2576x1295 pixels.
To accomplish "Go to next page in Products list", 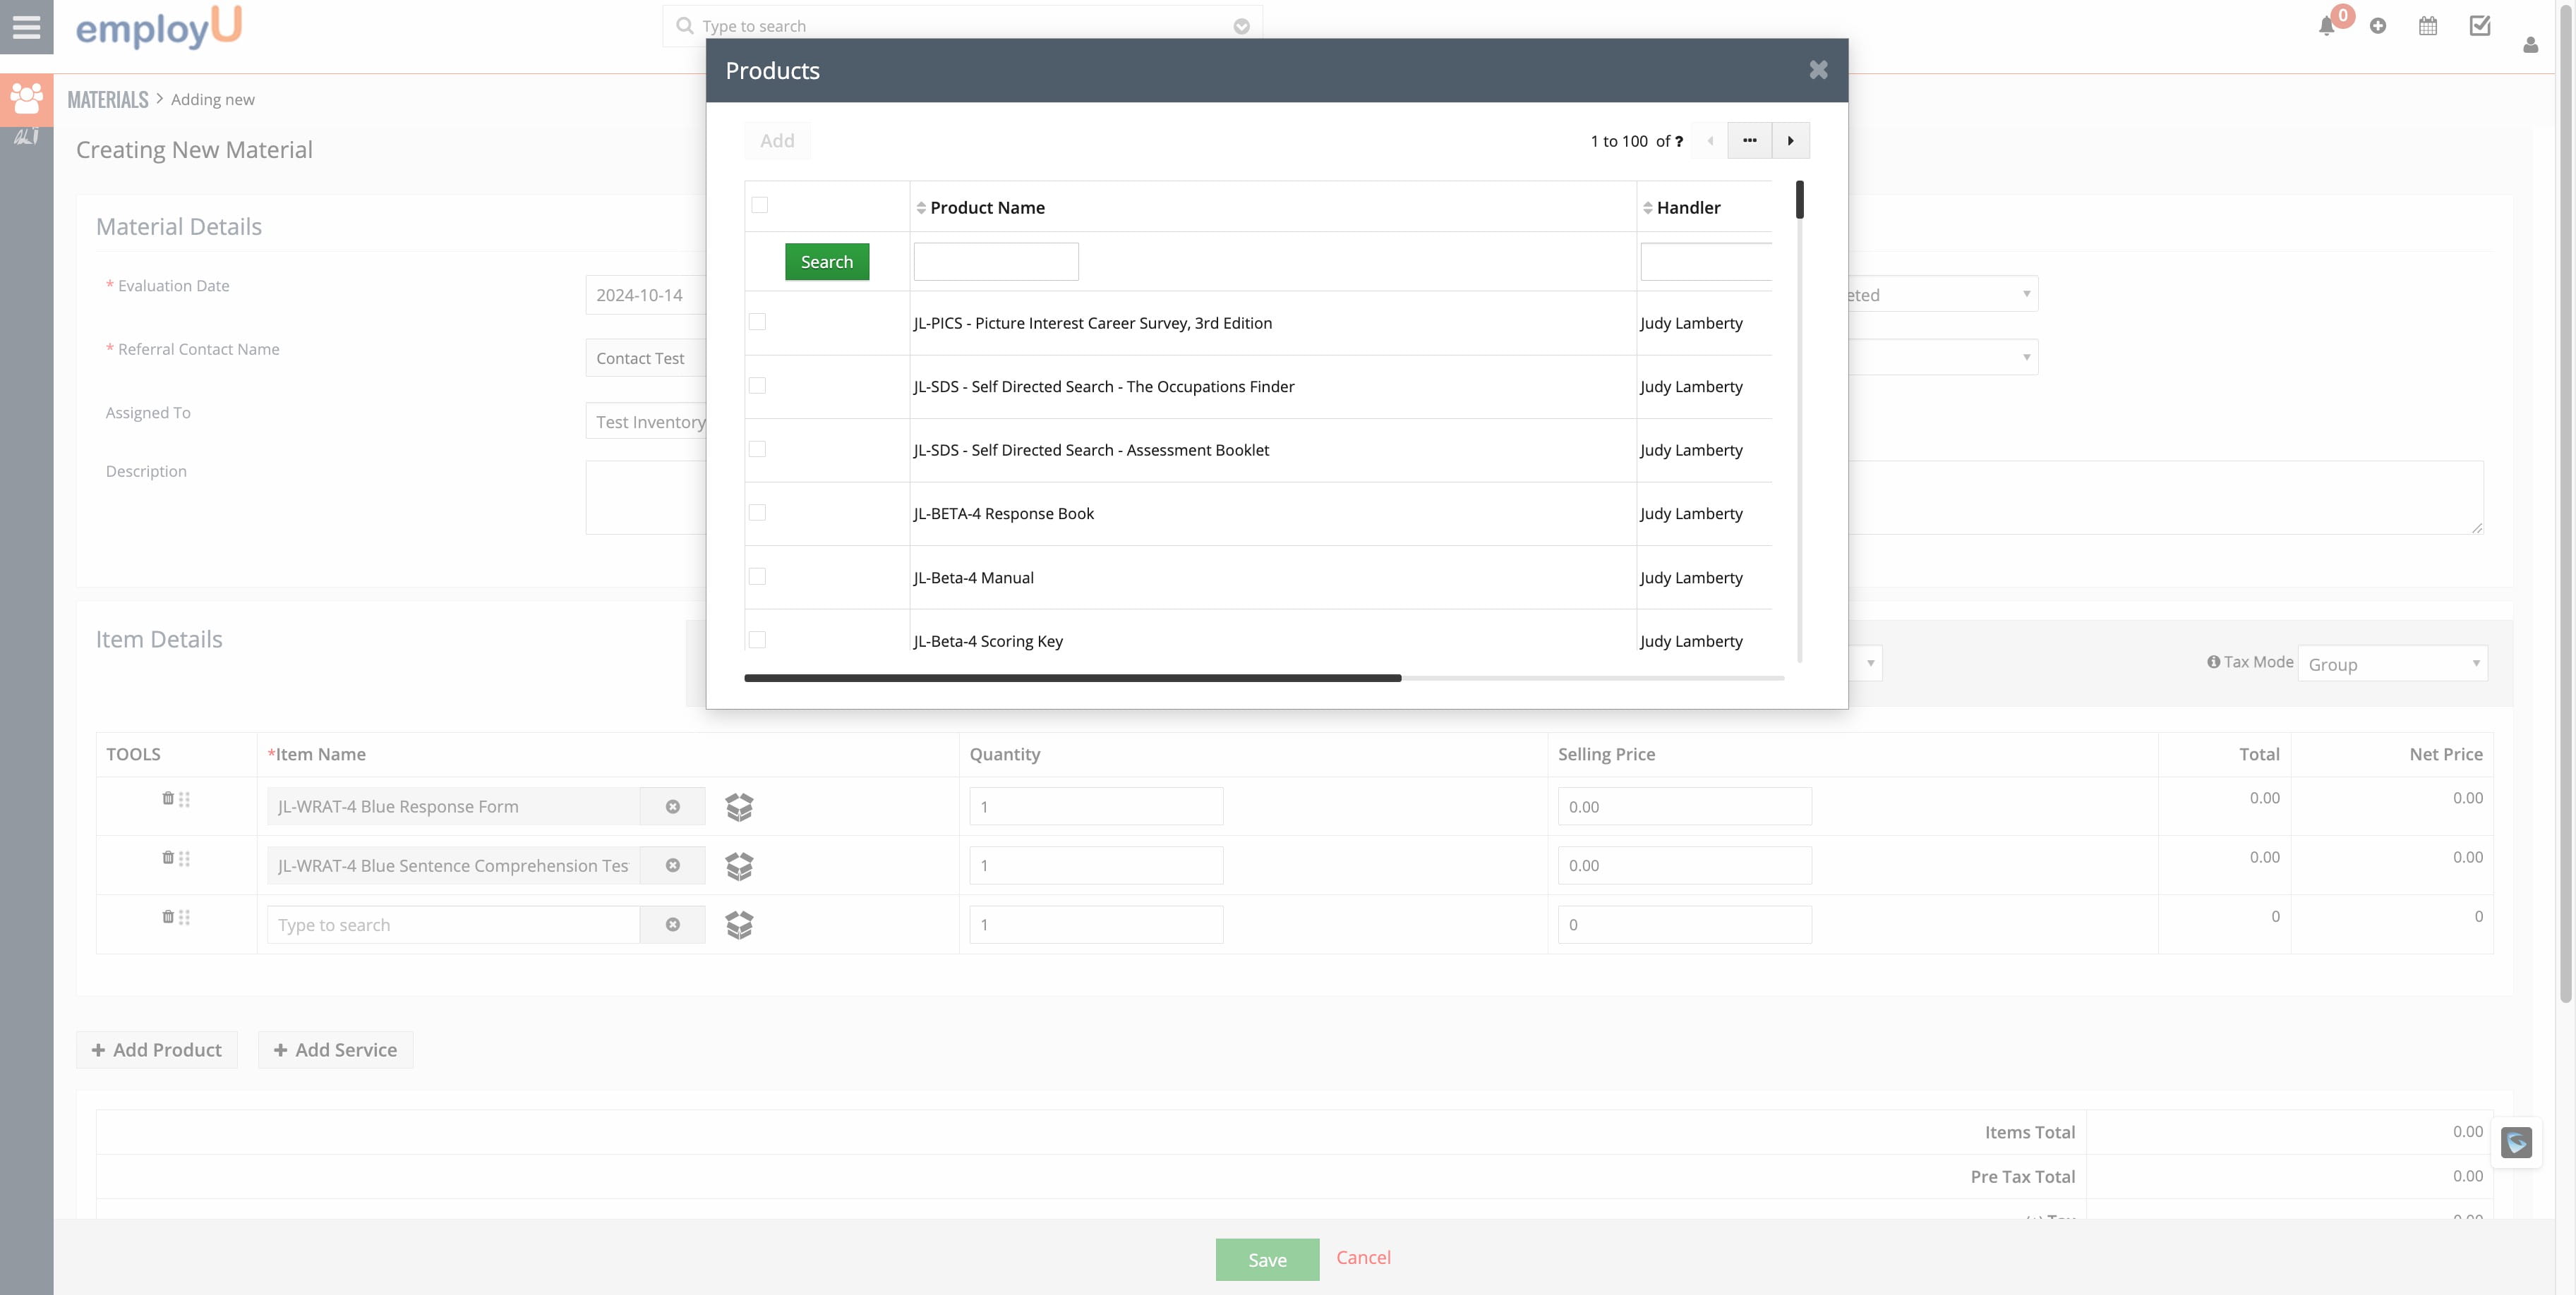I will 1790,141.
